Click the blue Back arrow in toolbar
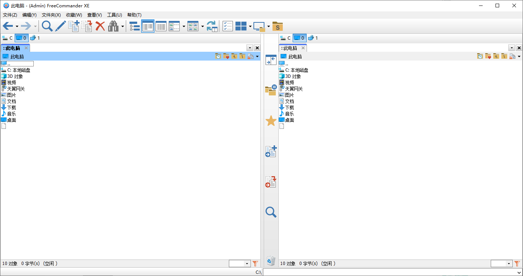The image size is (523, 276). 8,26
